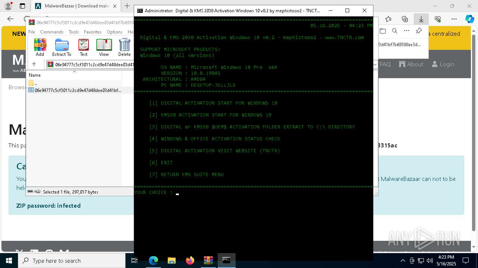Click the WinRAR archive path address field
Viewport: 478px width, 268px height.
point(90,64)
